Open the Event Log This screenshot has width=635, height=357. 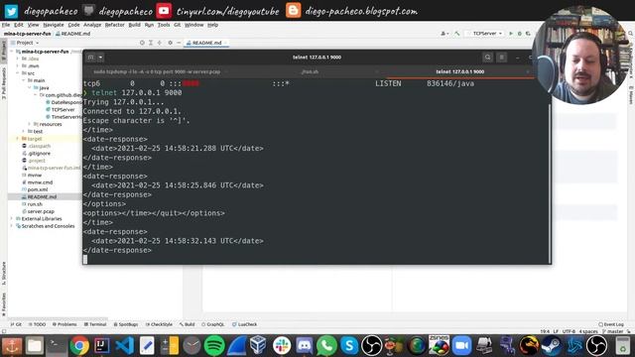tap(611, 324)
